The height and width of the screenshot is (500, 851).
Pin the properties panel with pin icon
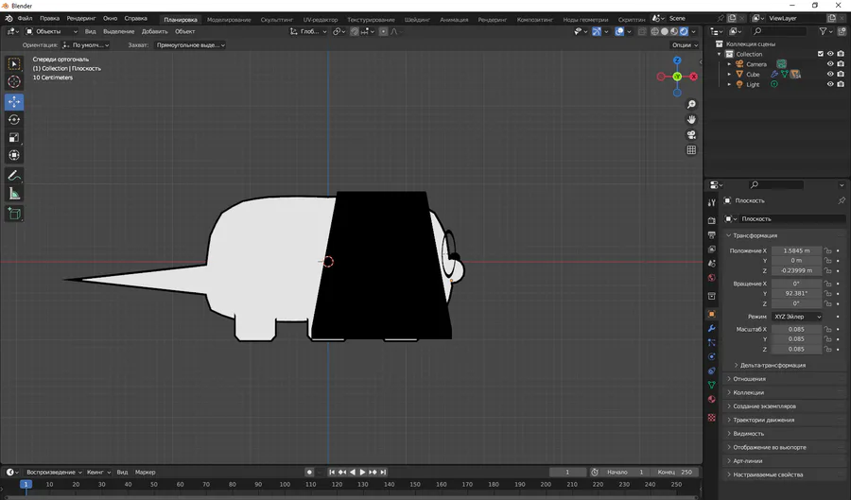click(x=842, y=200)
